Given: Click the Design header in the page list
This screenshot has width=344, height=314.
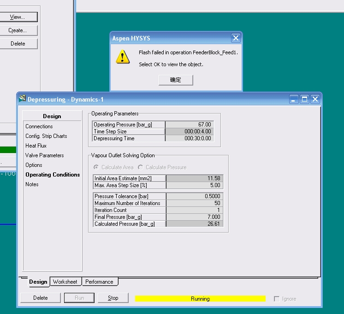Looking at the screenshot, I should pos(52,116).
